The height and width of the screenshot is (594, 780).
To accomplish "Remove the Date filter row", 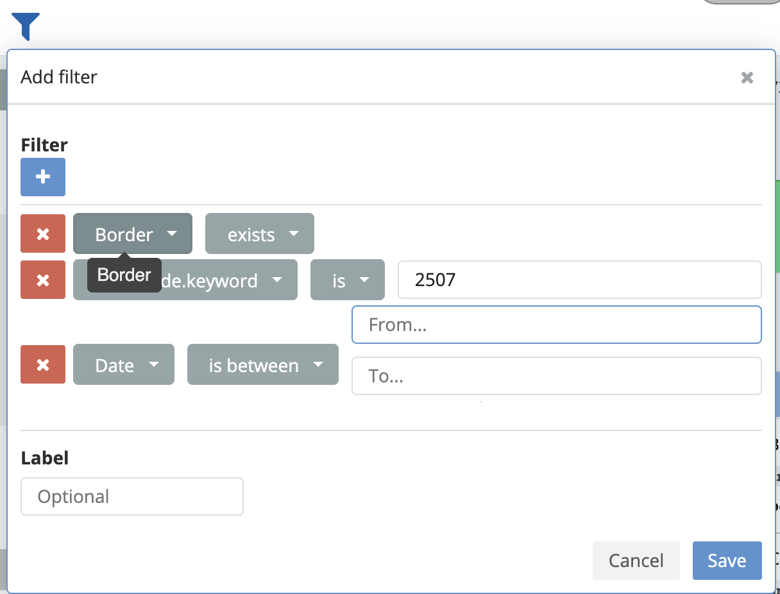I will coord(43,365).
